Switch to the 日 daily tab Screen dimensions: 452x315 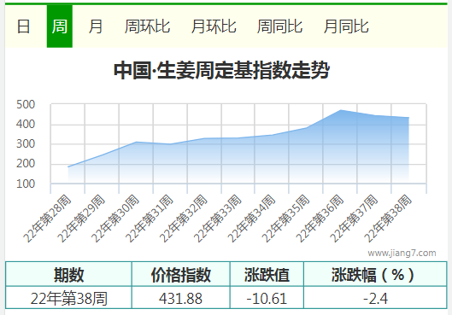pyautogui.click(x=23, y=26)
